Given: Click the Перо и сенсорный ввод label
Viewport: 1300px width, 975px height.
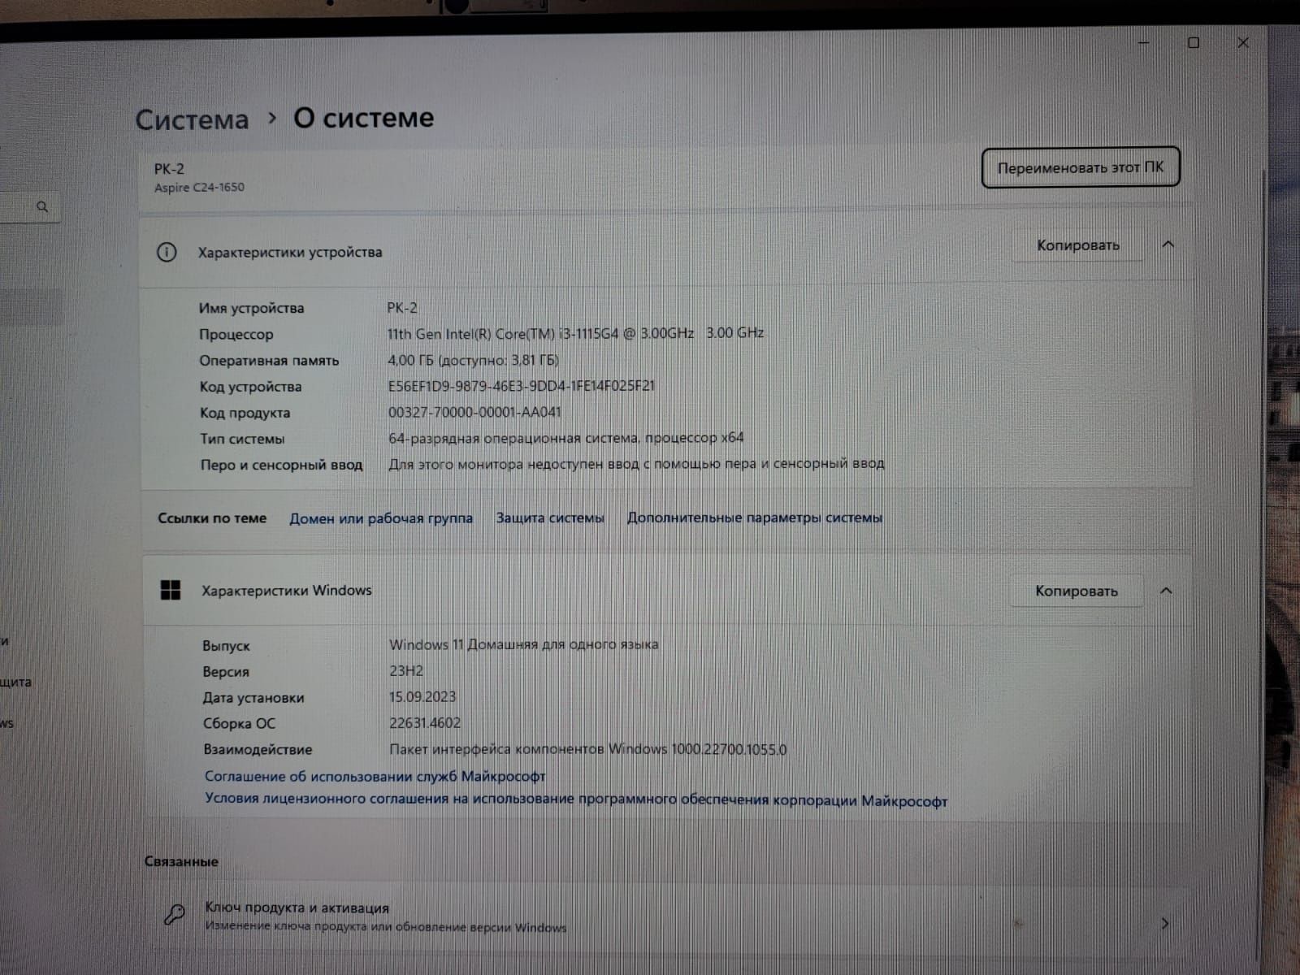Looking at the screenshot, I should tap(281, 466).
